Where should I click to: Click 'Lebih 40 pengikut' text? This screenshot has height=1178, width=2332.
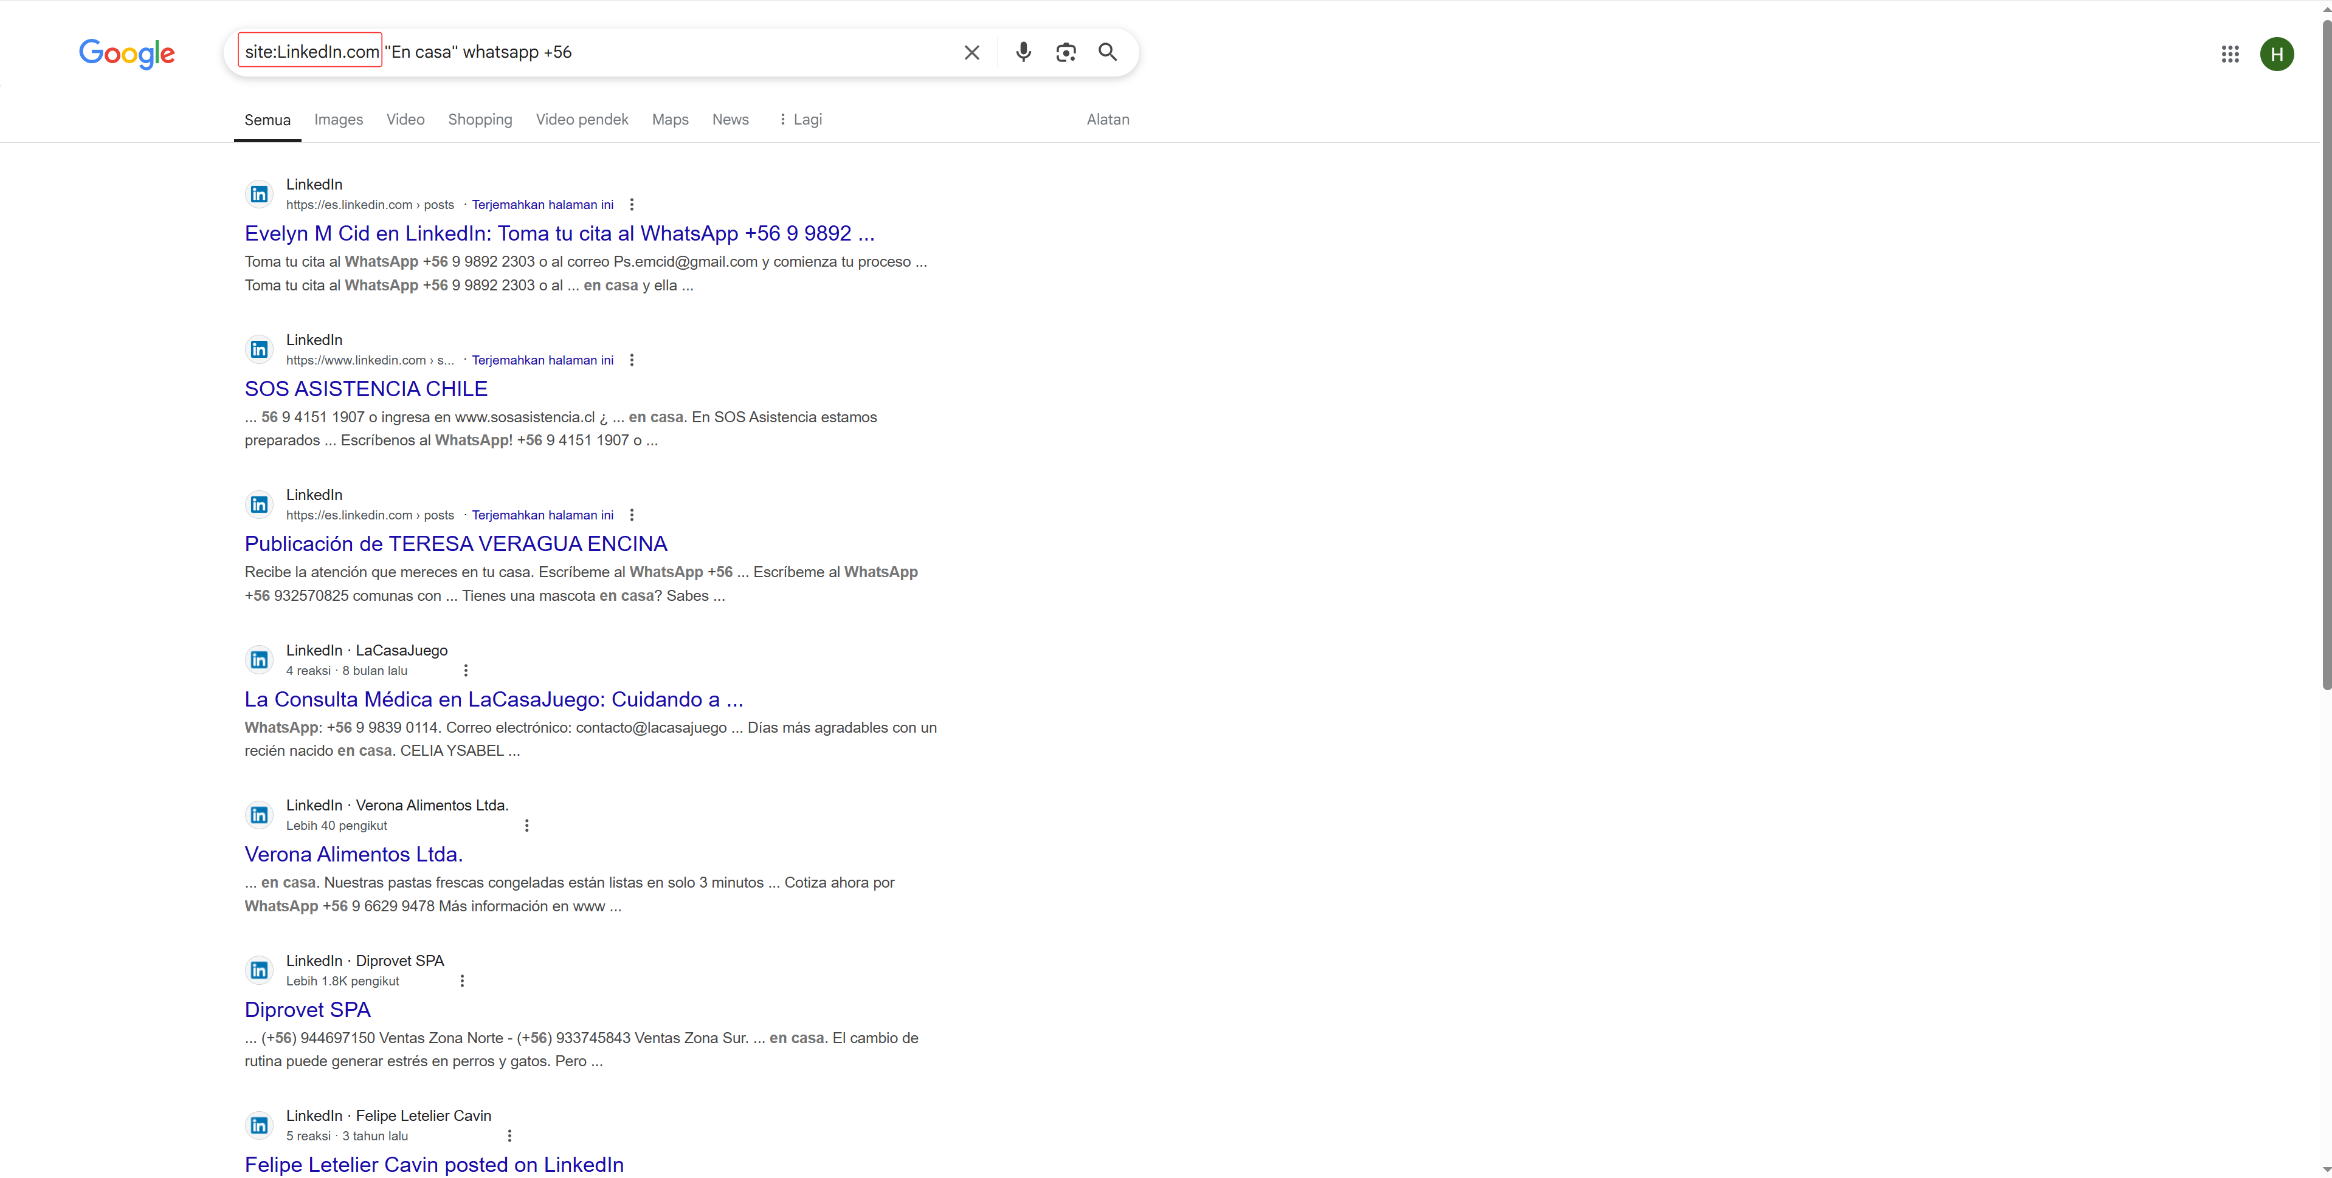coord(337,825)
